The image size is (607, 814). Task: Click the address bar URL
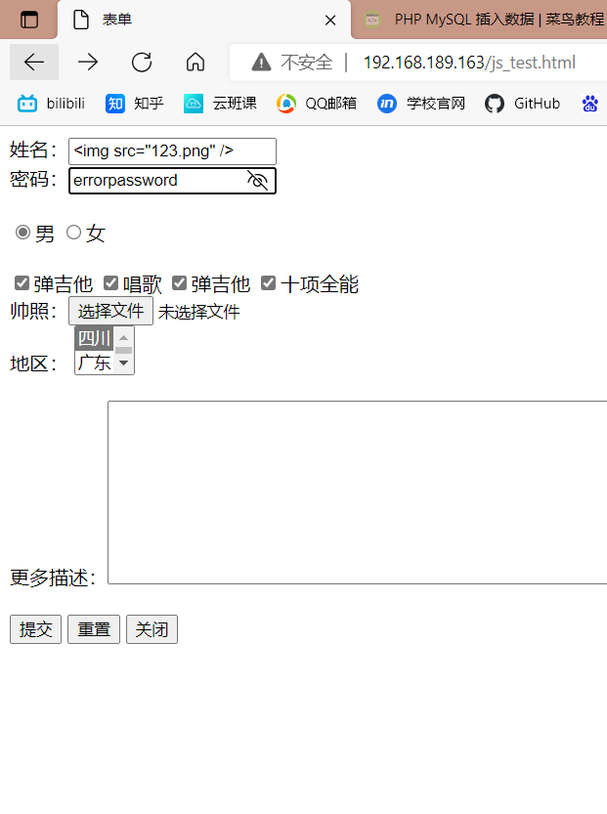coord(469,63)
